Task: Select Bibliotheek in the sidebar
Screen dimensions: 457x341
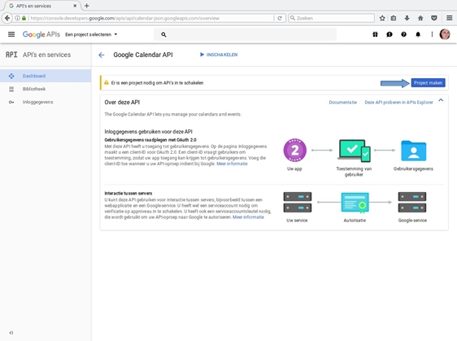Action: (46, 89)
